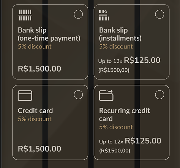This screenshot has width=180, height=168.
Task: Click the "Credit card" title text
Action: (35, 110)
